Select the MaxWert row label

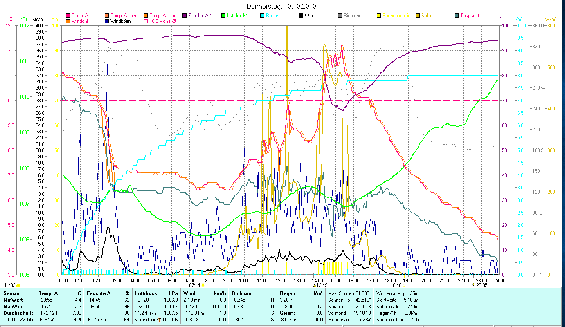[x=14, y=307]
